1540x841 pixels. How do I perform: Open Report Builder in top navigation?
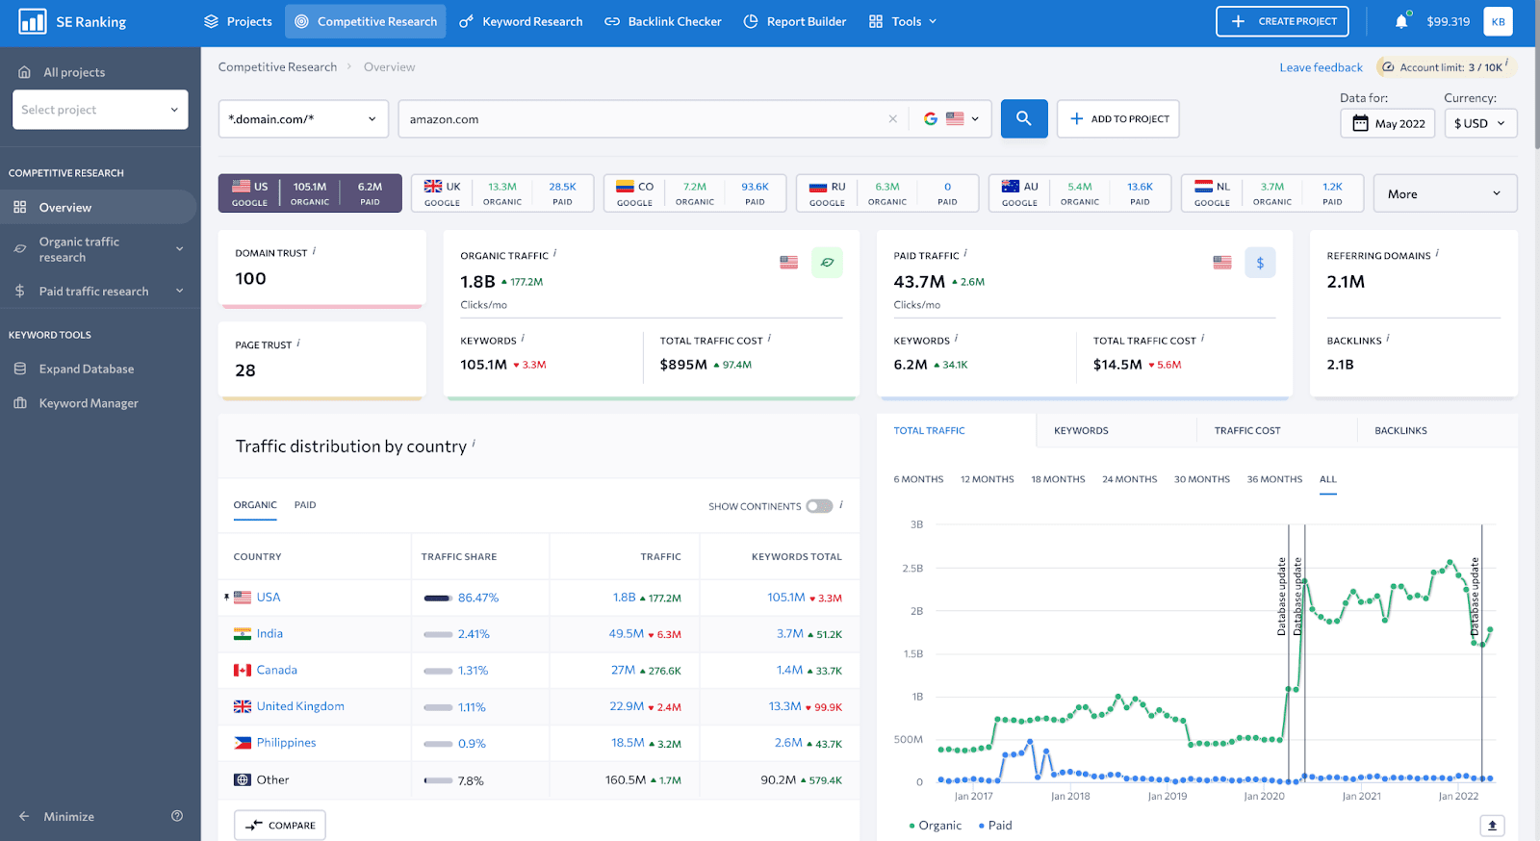pyautogui.click(x=795, y=21)
